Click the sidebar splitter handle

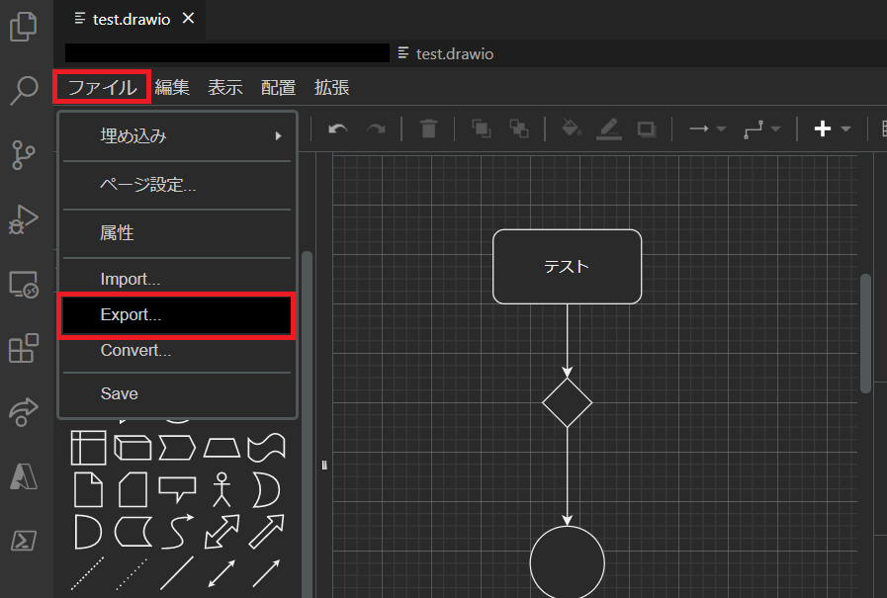coord(324,466)
